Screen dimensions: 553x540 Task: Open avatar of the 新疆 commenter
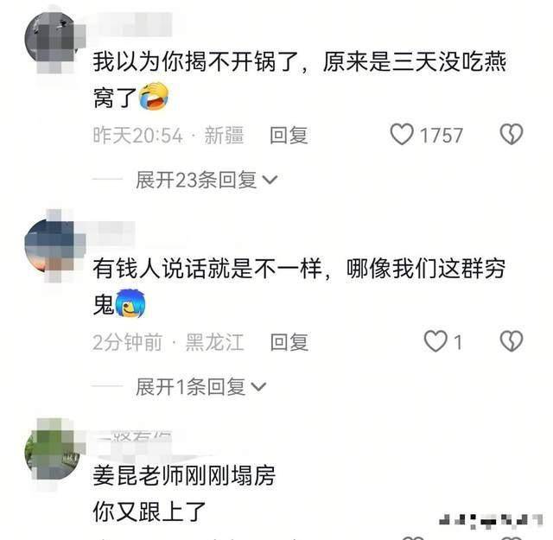pos(52,39)
